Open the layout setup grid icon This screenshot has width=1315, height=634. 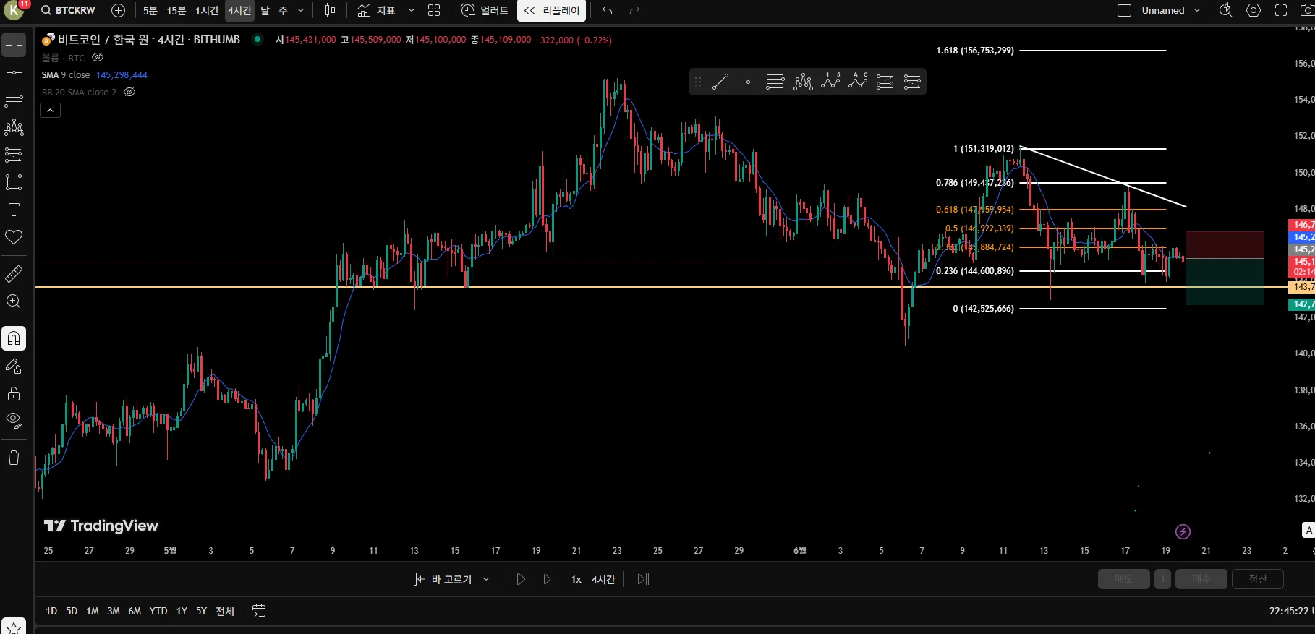coord(434,10)
